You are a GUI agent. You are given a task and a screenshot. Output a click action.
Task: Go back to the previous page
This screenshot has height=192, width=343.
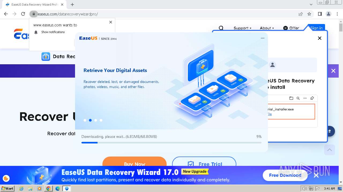6,14
